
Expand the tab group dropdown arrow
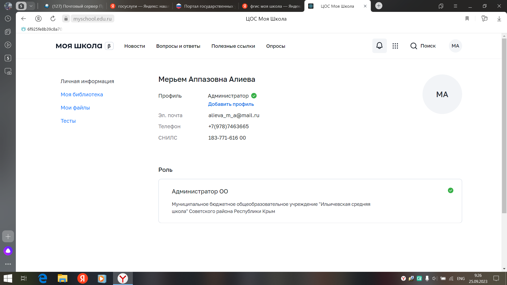tap(31, 6)
